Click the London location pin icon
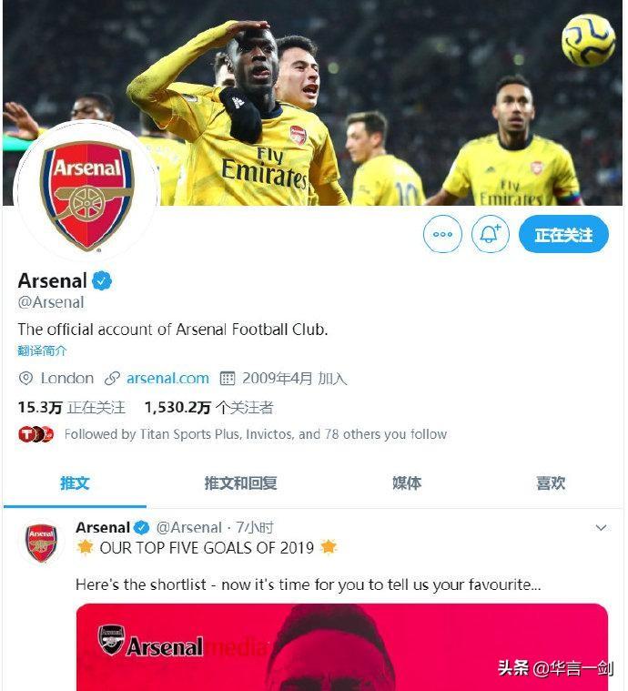 [26, 378]
